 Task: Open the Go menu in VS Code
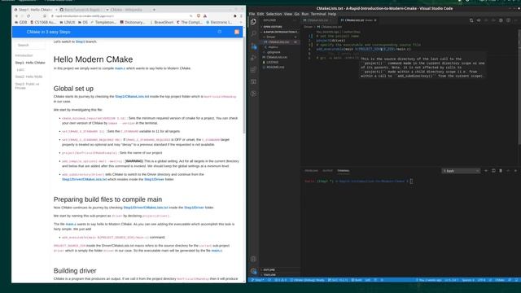(x=296, y=14)
